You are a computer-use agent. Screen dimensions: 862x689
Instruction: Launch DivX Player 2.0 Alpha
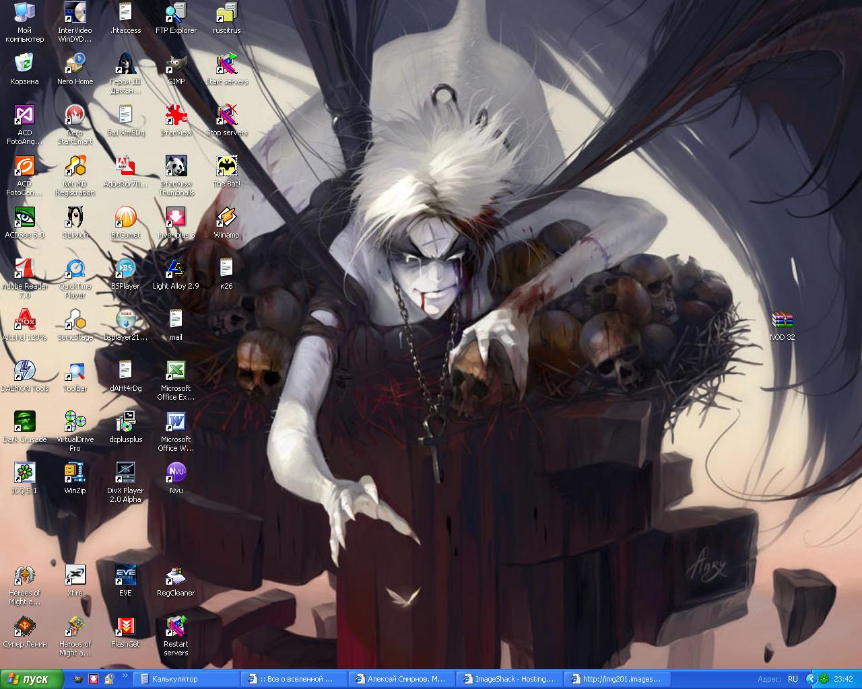pos(125,482)
